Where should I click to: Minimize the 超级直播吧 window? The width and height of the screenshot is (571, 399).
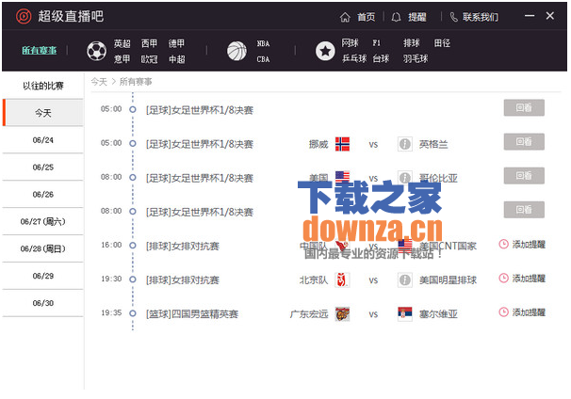click(x=530, y=16)
